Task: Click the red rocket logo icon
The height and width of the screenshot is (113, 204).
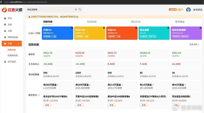Action: pyautogui.click(x=4, y=10)
